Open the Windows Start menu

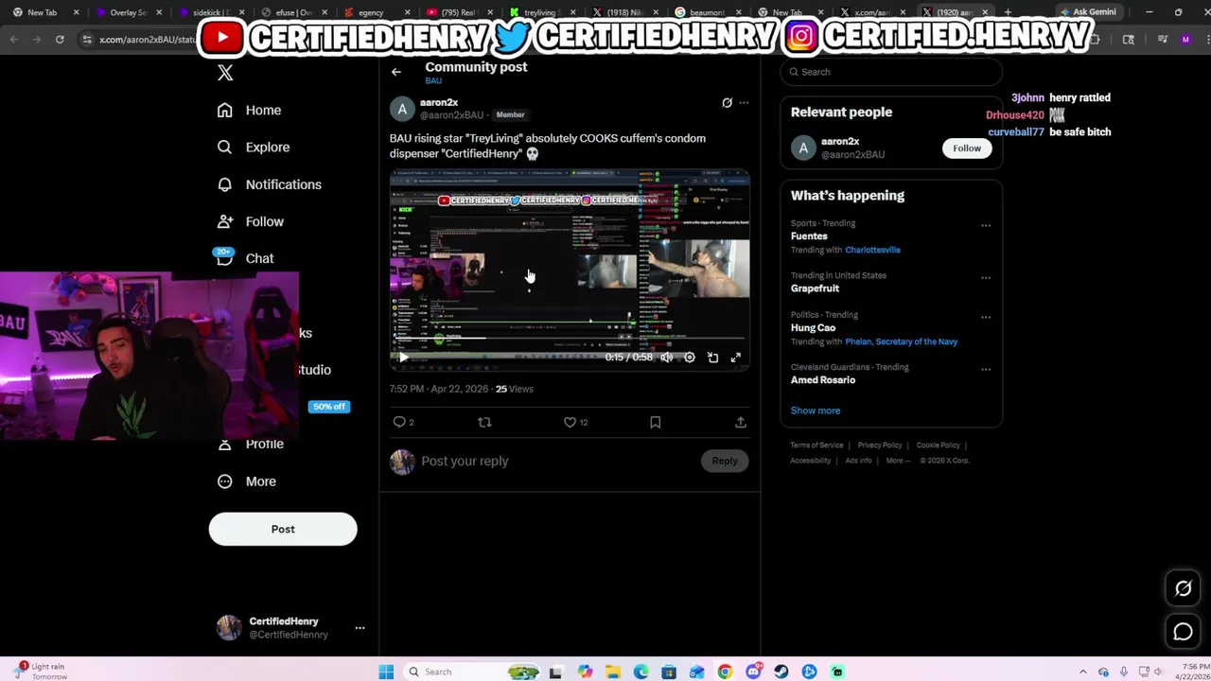pos(386,672)
